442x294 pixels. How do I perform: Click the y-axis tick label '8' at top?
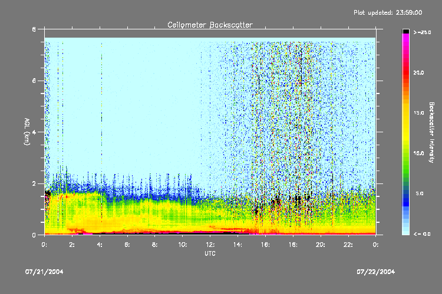point(34,29)
